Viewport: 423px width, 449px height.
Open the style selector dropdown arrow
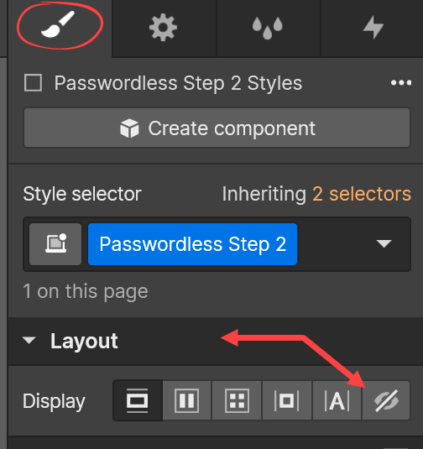[x=384, y=243]
